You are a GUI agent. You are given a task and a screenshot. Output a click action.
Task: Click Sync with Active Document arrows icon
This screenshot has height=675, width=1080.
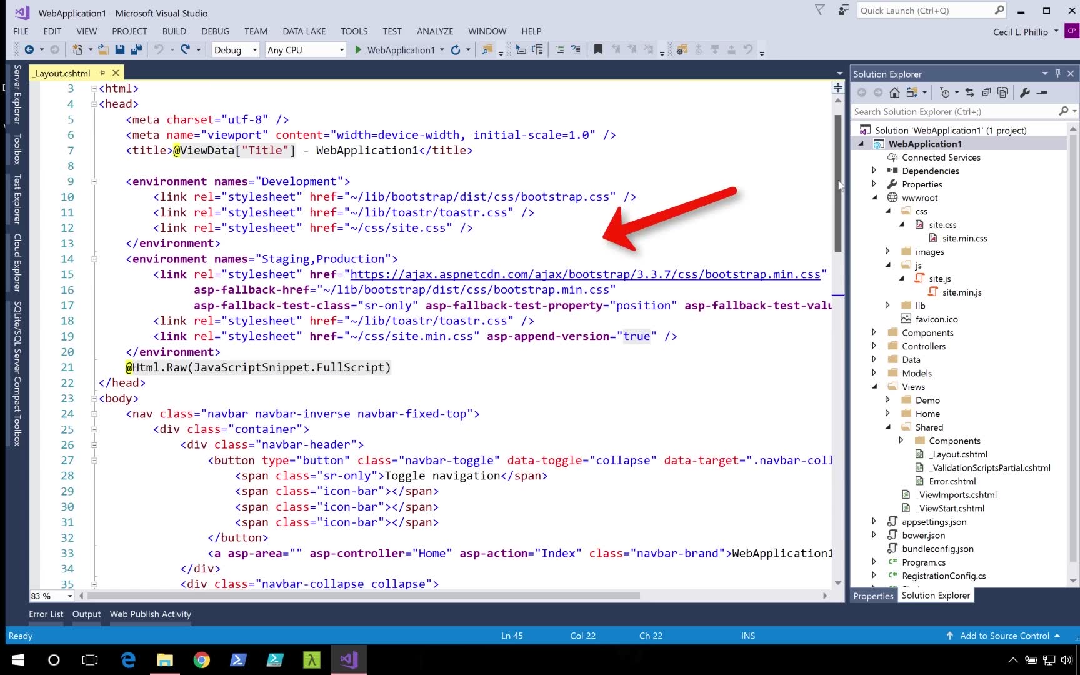tap(969, 92)
